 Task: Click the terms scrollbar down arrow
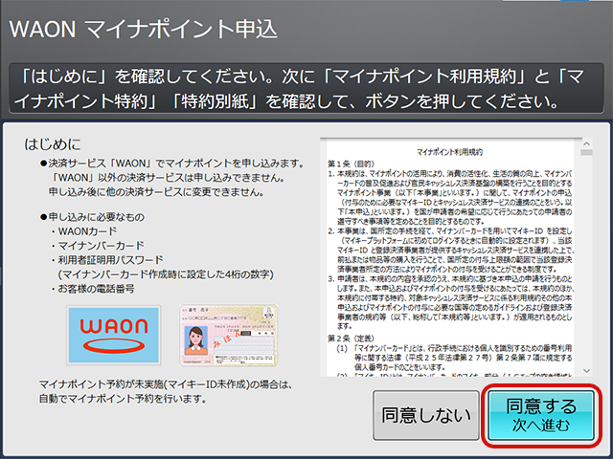(x=586, y=370)
